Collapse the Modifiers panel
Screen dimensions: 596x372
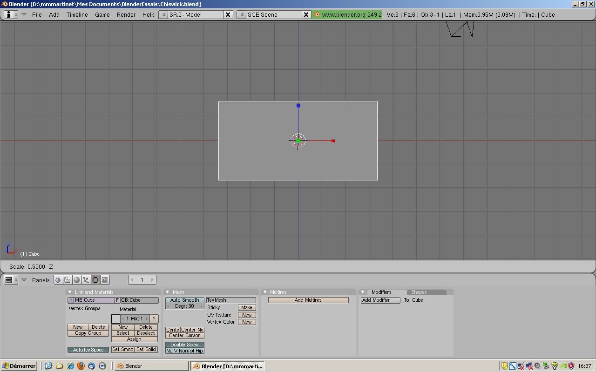[363, 292]
